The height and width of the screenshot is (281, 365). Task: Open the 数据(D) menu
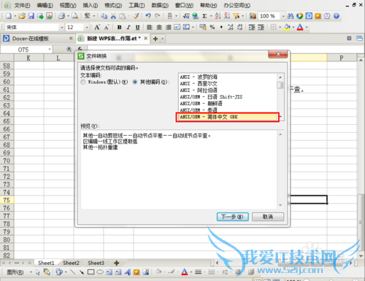pyautogui.click(x=160, y=5)
